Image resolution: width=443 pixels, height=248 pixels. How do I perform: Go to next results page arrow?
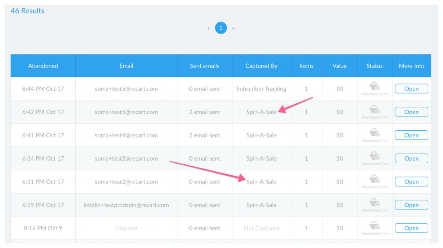tap(233, 28)
